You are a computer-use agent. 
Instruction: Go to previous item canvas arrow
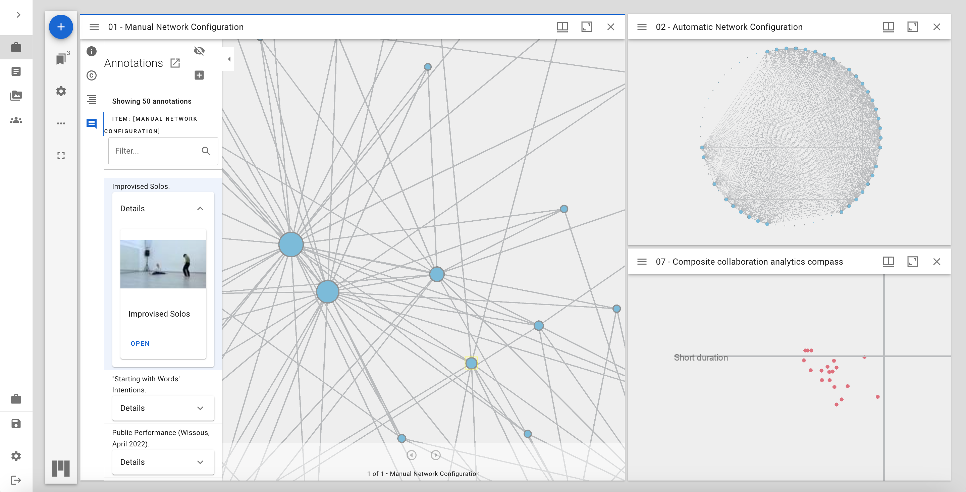click(x=411, y=455)
